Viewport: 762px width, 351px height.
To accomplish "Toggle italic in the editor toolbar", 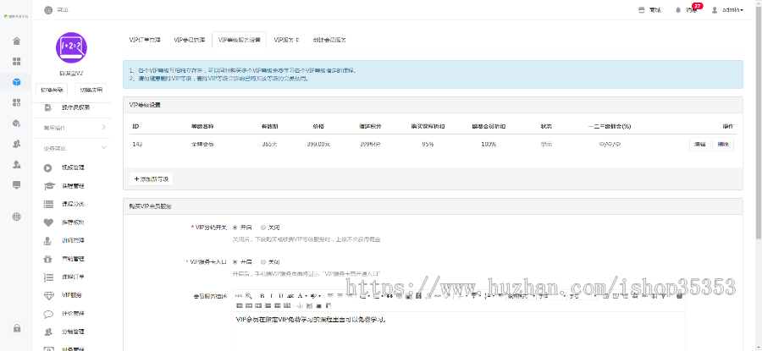I will (272, 296).
